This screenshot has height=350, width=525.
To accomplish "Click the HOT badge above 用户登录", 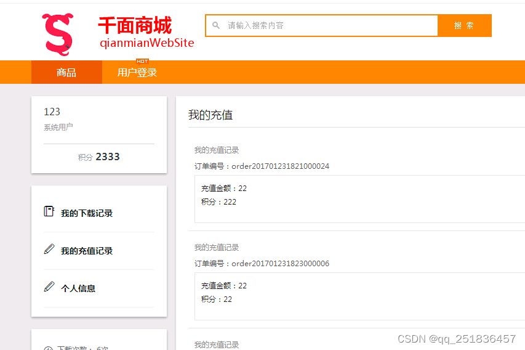I will (142, 61).
